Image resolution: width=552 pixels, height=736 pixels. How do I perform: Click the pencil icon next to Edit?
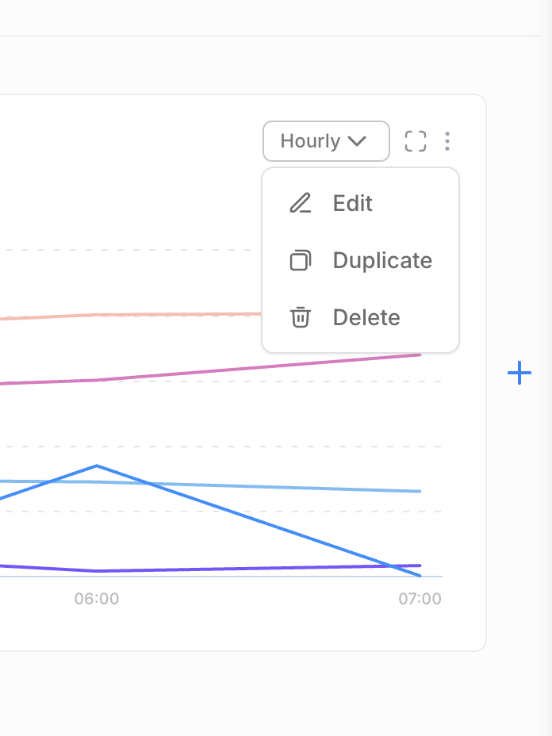pyautogui.click(x=301, y=203)
